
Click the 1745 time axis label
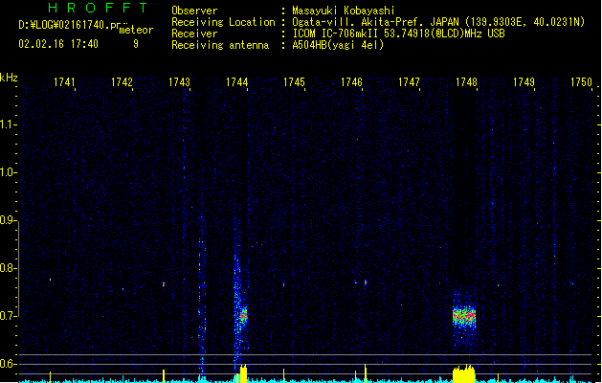pyautogui.click(x=294, y=82)
